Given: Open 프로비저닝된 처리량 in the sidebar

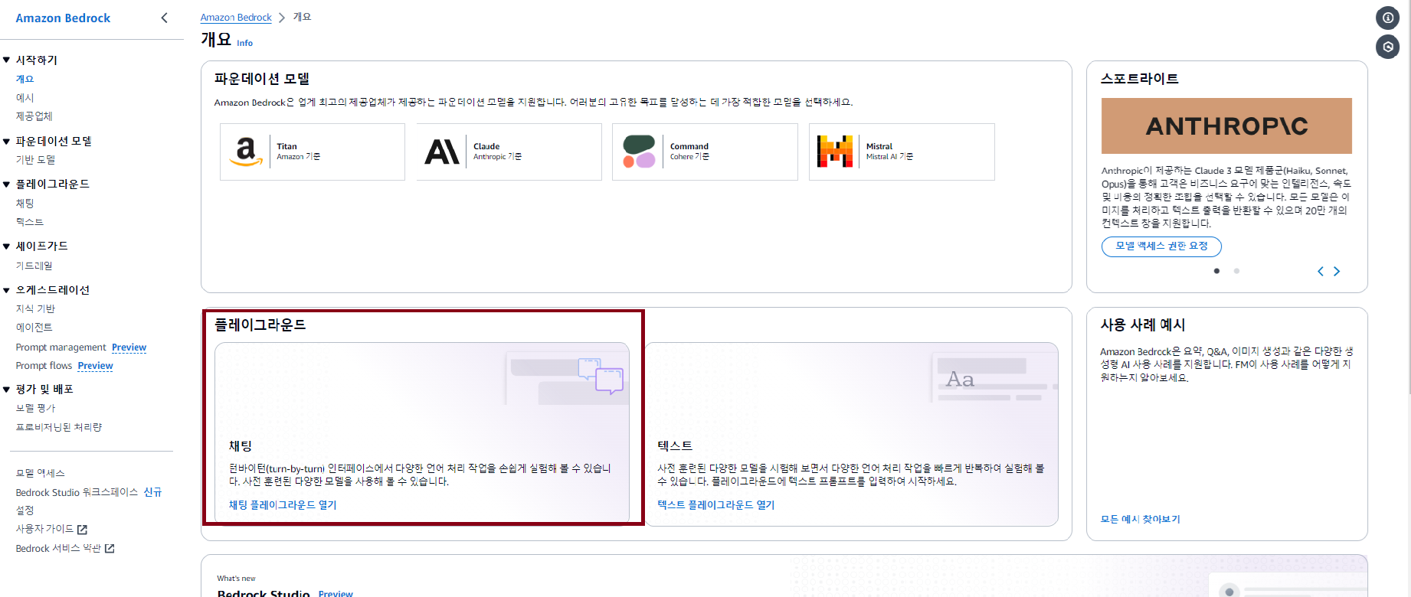Looking at the screenshot, I should (59, 427).
